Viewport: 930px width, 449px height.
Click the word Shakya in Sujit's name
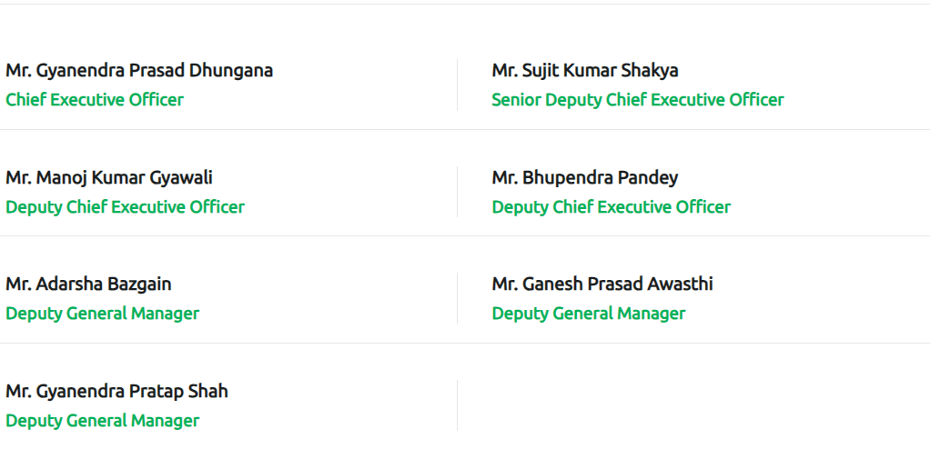click(x=650, y=71)
